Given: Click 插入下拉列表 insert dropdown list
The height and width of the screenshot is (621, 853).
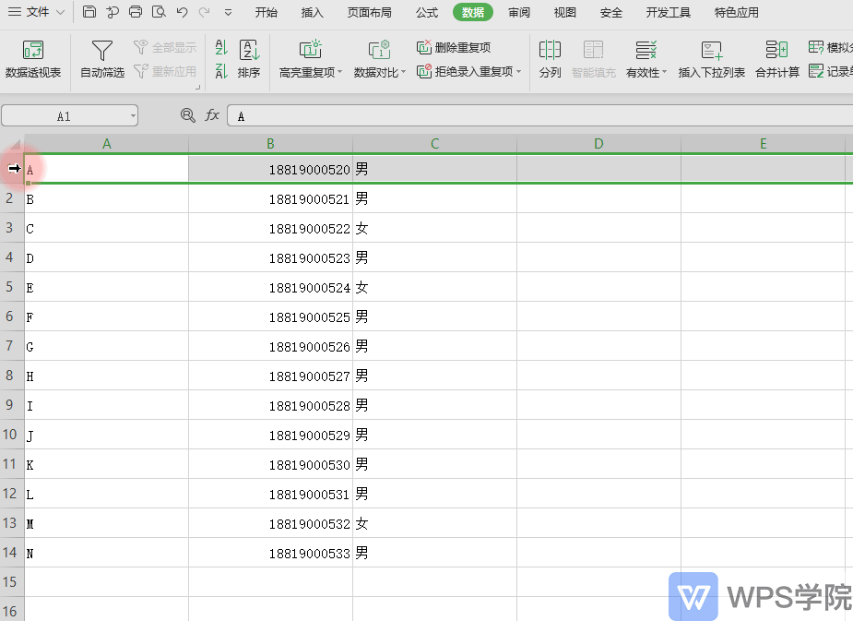Looking at the screenshot, I should point(712,59).
